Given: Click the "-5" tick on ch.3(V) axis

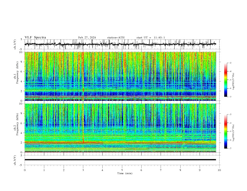Looking at the screenshot, I should (21, 165).
